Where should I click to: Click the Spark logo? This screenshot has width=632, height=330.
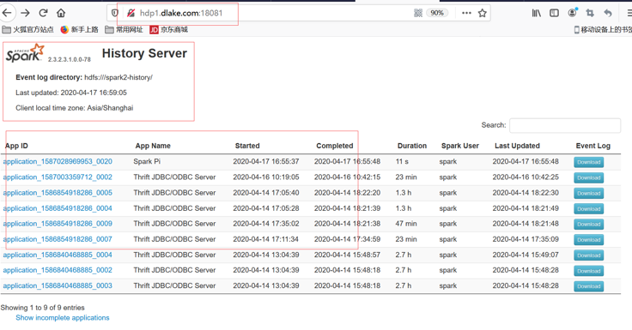pos(25,53)
